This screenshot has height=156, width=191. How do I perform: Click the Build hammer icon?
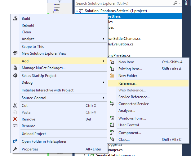coord(15,19)
